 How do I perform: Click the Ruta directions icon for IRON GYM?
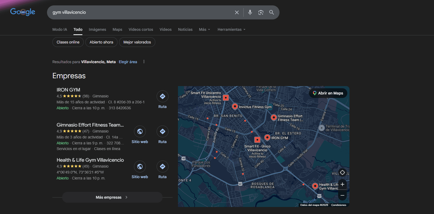(163, 96)
